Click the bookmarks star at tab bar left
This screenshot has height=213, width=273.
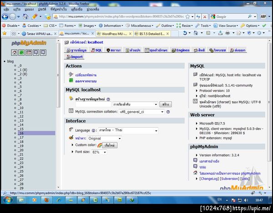(x=5, y=33)
